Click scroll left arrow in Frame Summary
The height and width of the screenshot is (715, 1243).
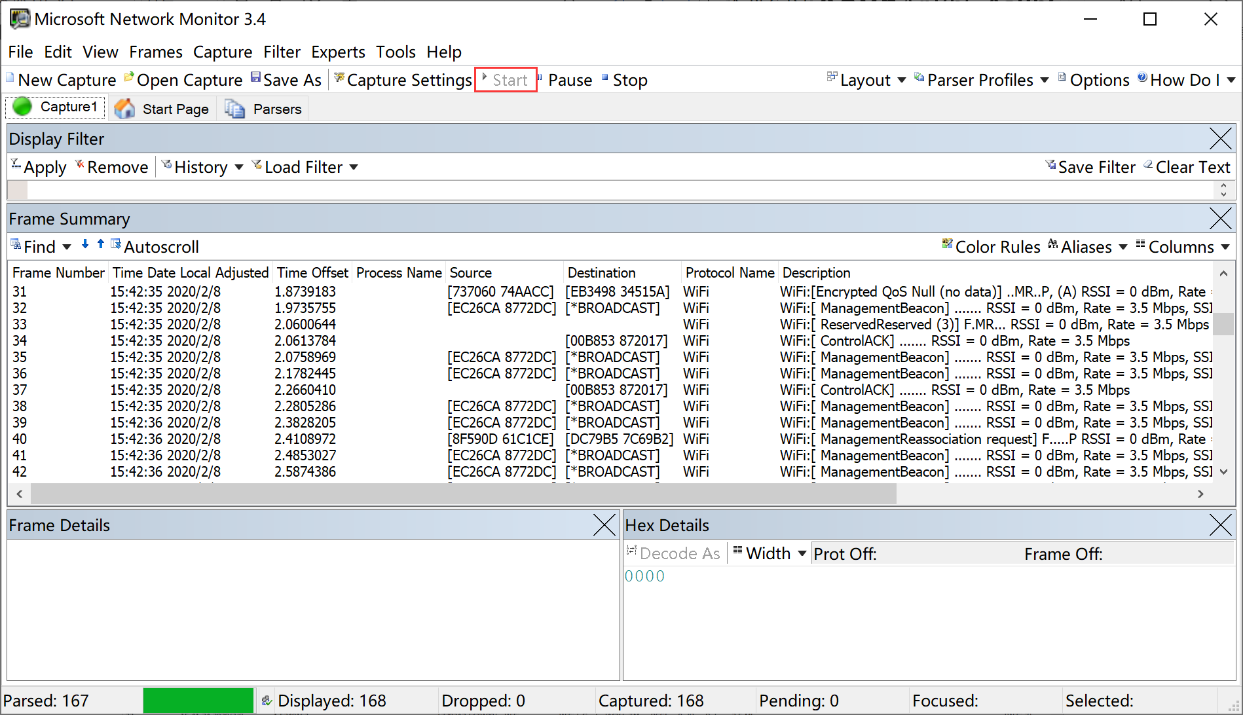[20, 494]
